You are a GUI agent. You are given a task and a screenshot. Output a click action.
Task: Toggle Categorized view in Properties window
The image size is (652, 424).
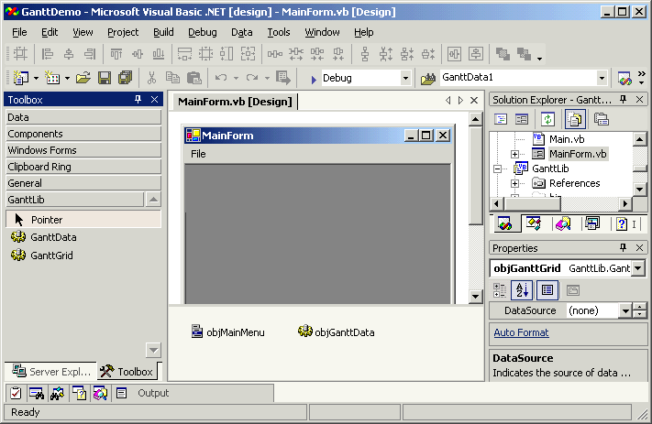click(x=500, y=290)
